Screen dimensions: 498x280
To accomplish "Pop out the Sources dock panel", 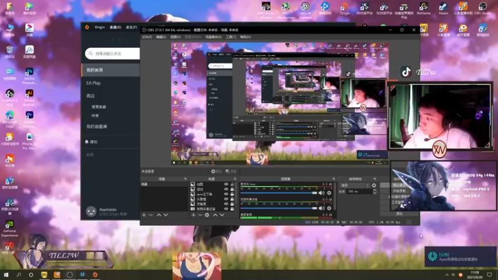I will (235, 179).
